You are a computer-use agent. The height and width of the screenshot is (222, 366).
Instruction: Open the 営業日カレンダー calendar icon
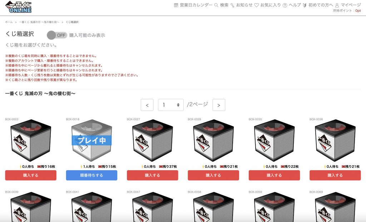[x=176, y=5]
